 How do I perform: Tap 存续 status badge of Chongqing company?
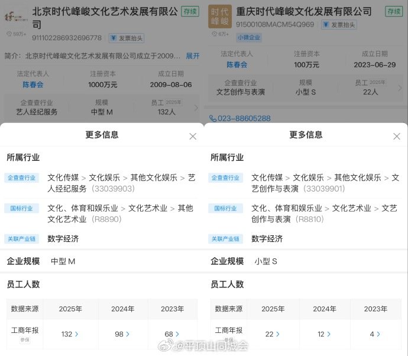394,11
